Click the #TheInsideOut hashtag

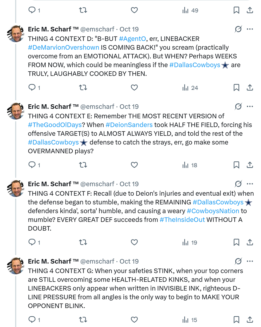pyautogui.click(x=182, y=220)
